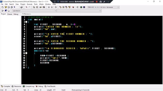Image resolution: width=163 pixels, height=91 pixels.
Task: Click the 'while(i<n)' code line
Action: [41, 51]
